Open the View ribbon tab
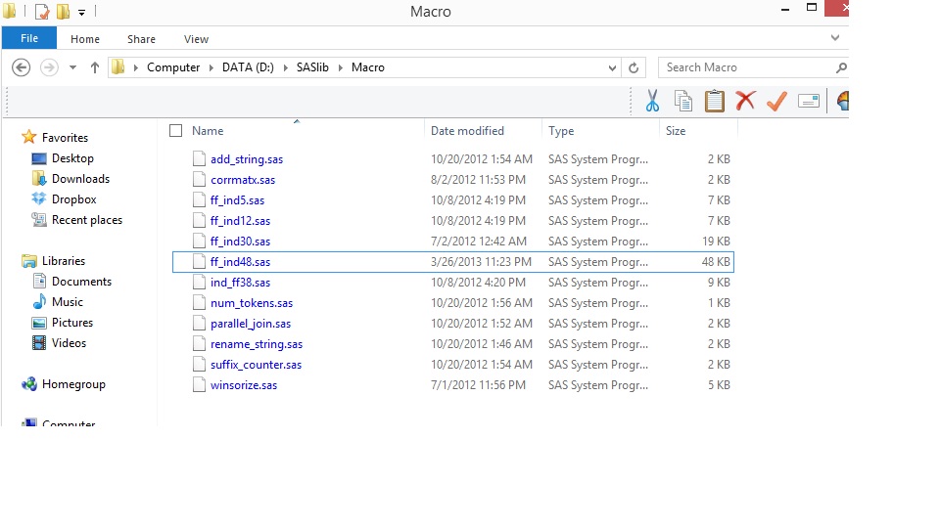The image size is (940, 528). pos(196,39)
